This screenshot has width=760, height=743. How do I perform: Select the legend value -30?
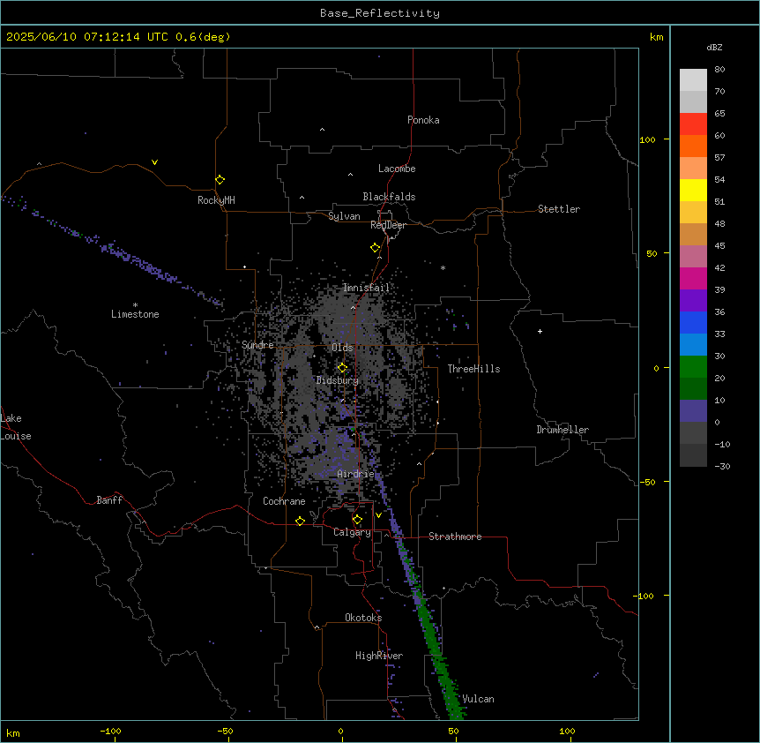pos(722,466)
